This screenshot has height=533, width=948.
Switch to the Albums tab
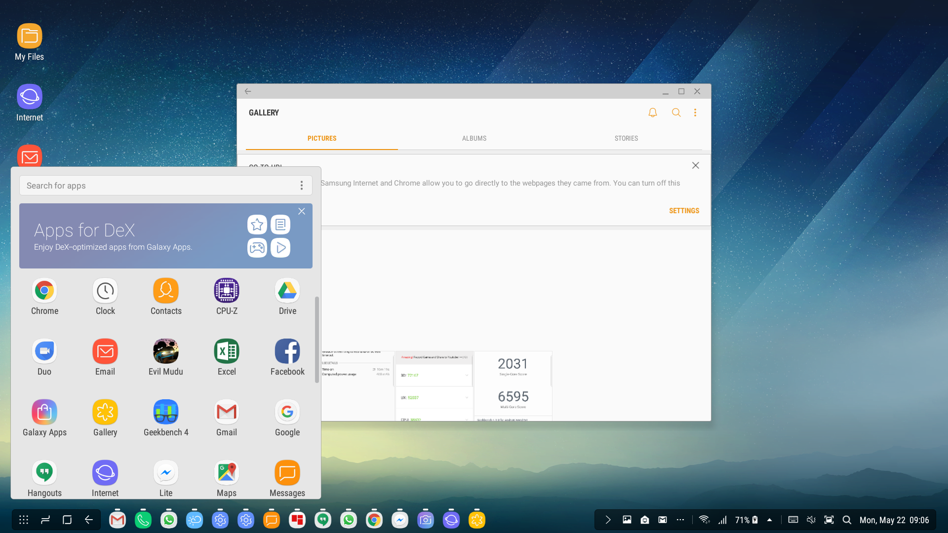coord(474,139)
